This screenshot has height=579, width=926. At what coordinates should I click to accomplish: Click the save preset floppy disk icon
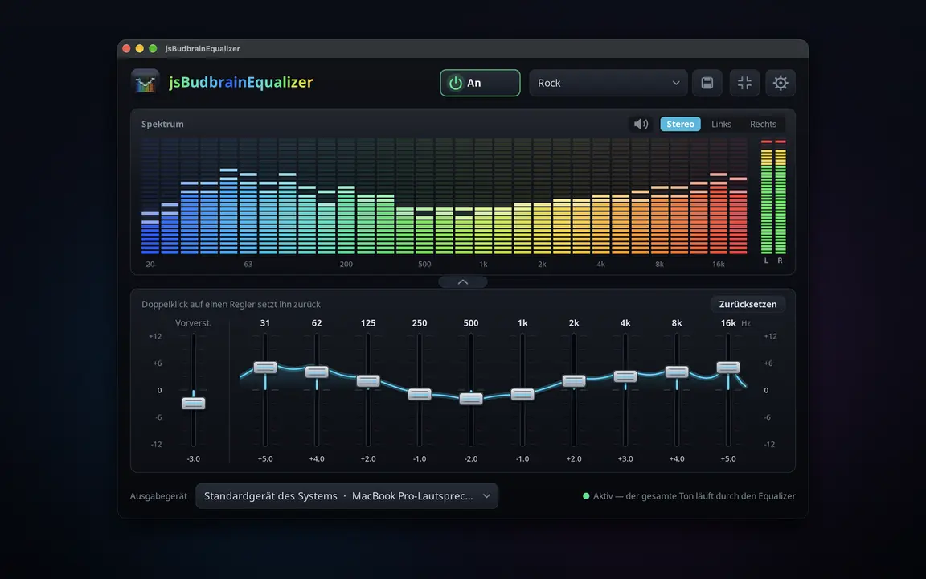tap(707, 83)
